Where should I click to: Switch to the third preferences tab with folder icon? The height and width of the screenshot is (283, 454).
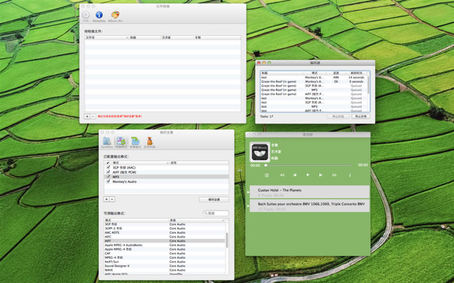tap(136, 142)
